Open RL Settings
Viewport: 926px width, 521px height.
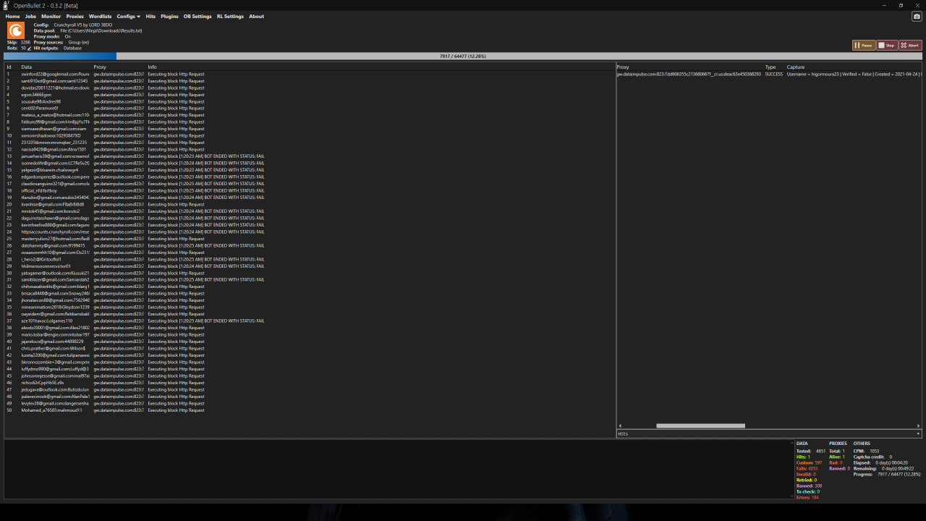[x=230, y=16]
